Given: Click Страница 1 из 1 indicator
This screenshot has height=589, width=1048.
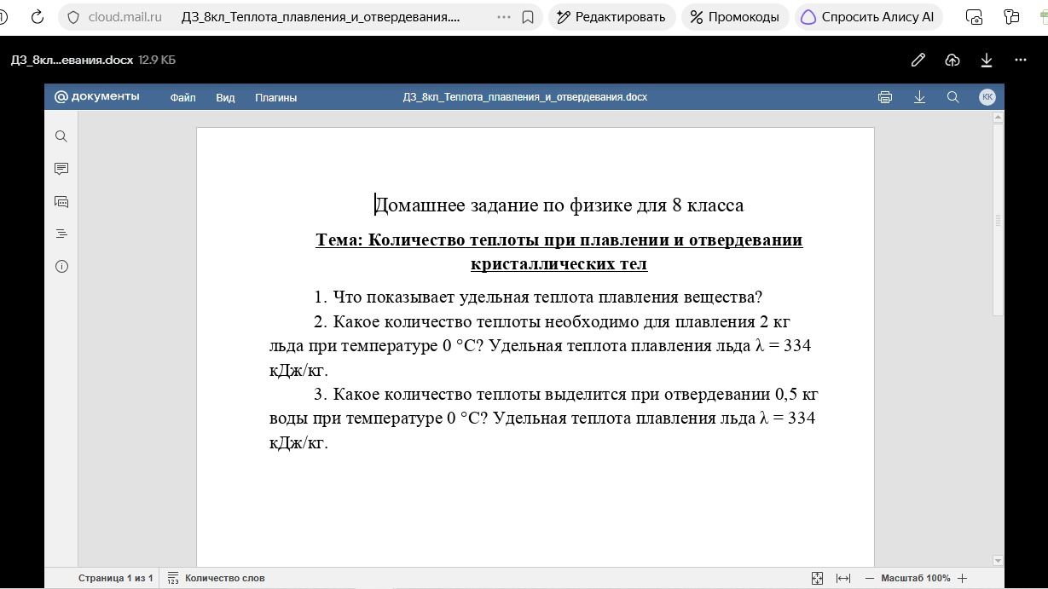Looking at the screenshot, I should click(x=116, y=578).
